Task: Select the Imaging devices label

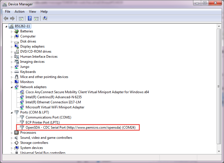Action: click(x=32, y=62)
